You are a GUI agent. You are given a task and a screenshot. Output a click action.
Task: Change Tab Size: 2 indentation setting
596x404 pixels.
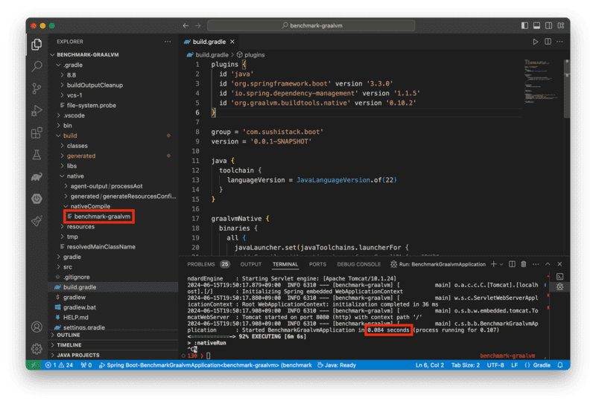[x=465, y=365]
